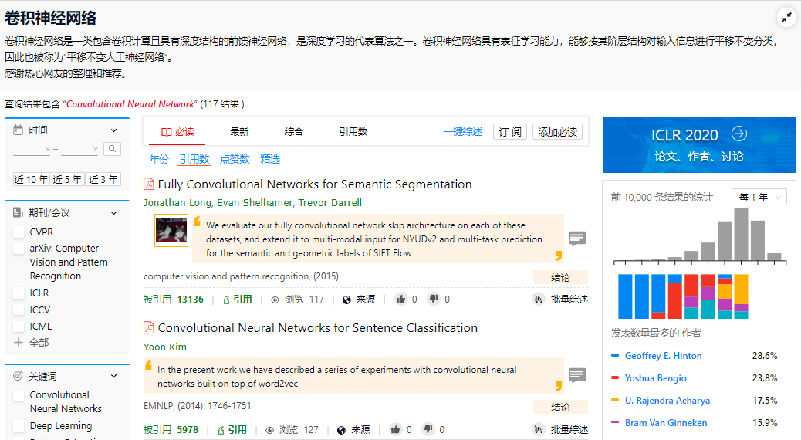Open the end year dropdown
Viewport: 801px width, 440px height.
(79, 149)
